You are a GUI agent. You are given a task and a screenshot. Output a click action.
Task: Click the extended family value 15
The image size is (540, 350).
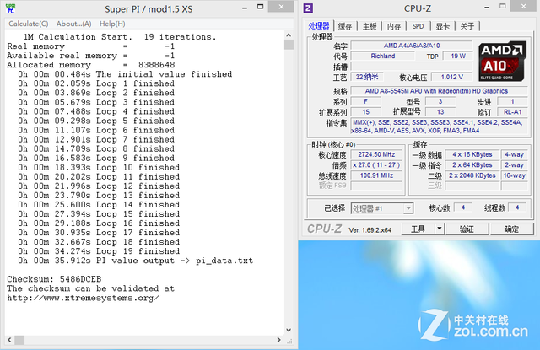tap(365, 112)
